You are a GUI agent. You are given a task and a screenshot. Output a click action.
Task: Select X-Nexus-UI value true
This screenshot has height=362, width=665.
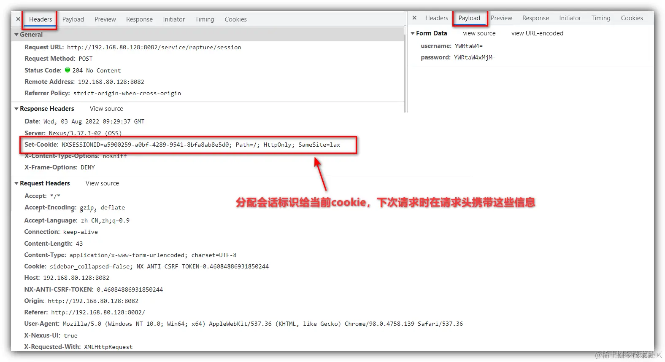(x=70, y=335)
